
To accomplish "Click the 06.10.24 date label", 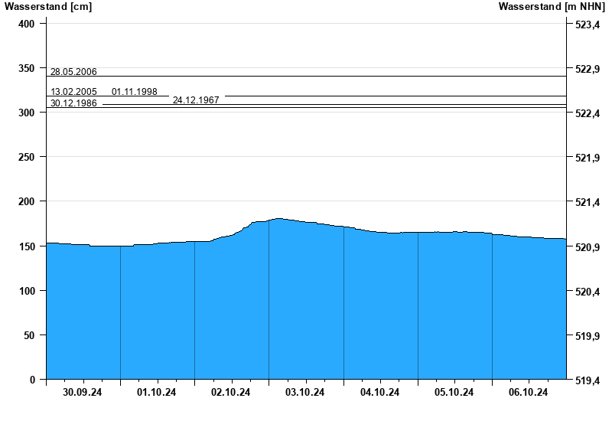I will [529, 393].
